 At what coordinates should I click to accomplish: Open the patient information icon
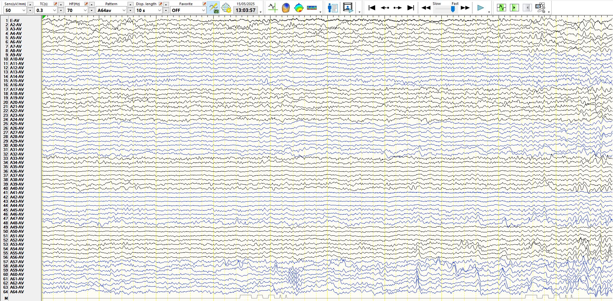tap(333, 7)
